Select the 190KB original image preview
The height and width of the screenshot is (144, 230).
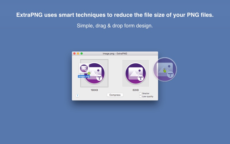(x=94, y=73)
